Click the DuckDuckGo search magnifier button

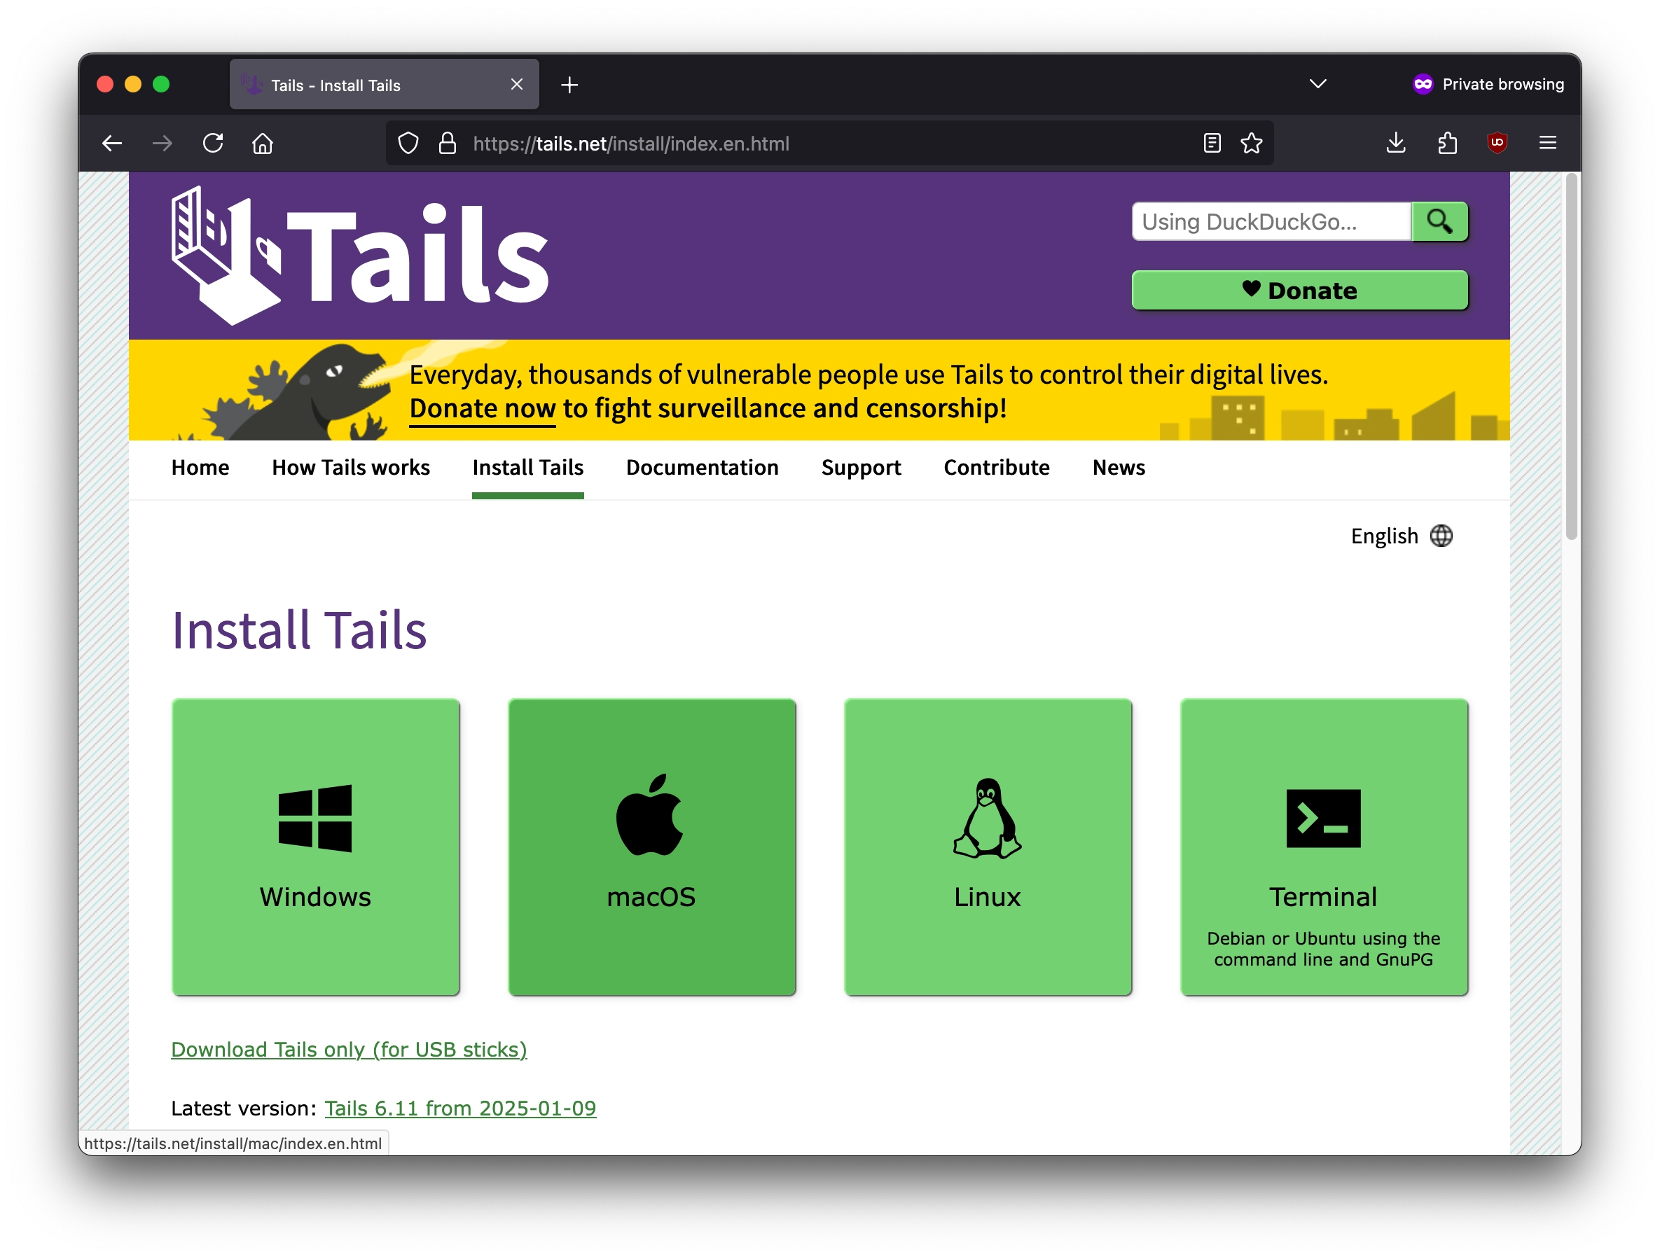click(1439, 221)
